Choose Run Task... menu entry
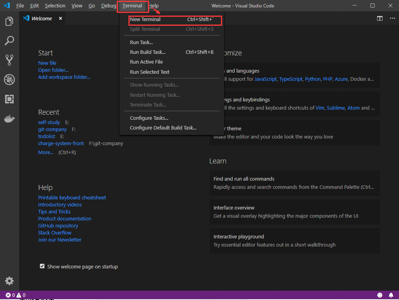Image resolution: width=399 pixels, height=300 pixels. (172, 42)
